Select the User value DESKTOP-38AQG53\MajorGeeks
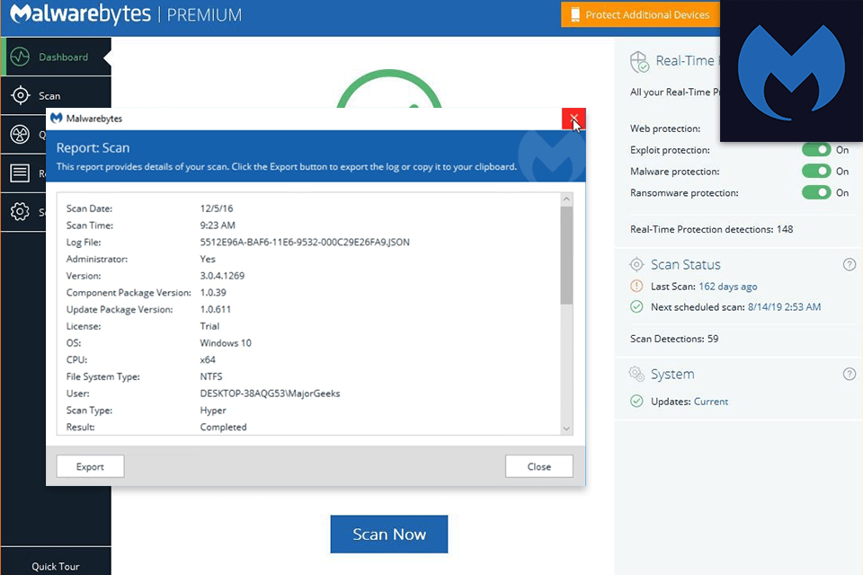This screenshot has width=863, height=575. pos(271,394)
